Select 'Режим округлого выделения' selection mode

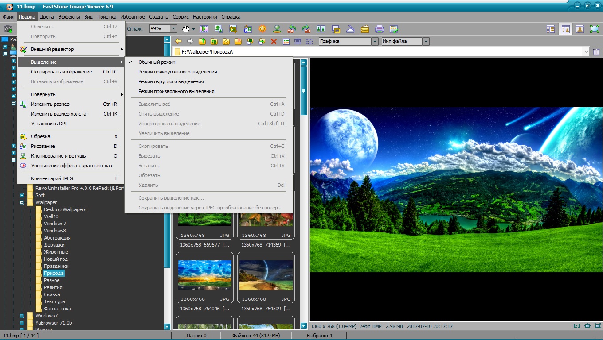[x=171, y=81]
